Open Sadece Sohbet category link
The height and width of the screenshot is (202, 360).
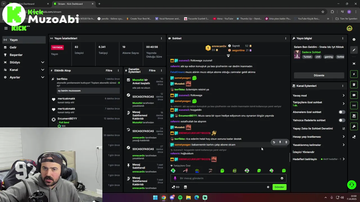(x=311, y=52)
